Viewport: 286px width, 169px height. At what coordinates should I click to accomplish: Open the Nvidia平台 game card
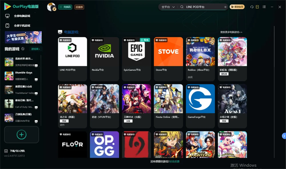[104, 59]
